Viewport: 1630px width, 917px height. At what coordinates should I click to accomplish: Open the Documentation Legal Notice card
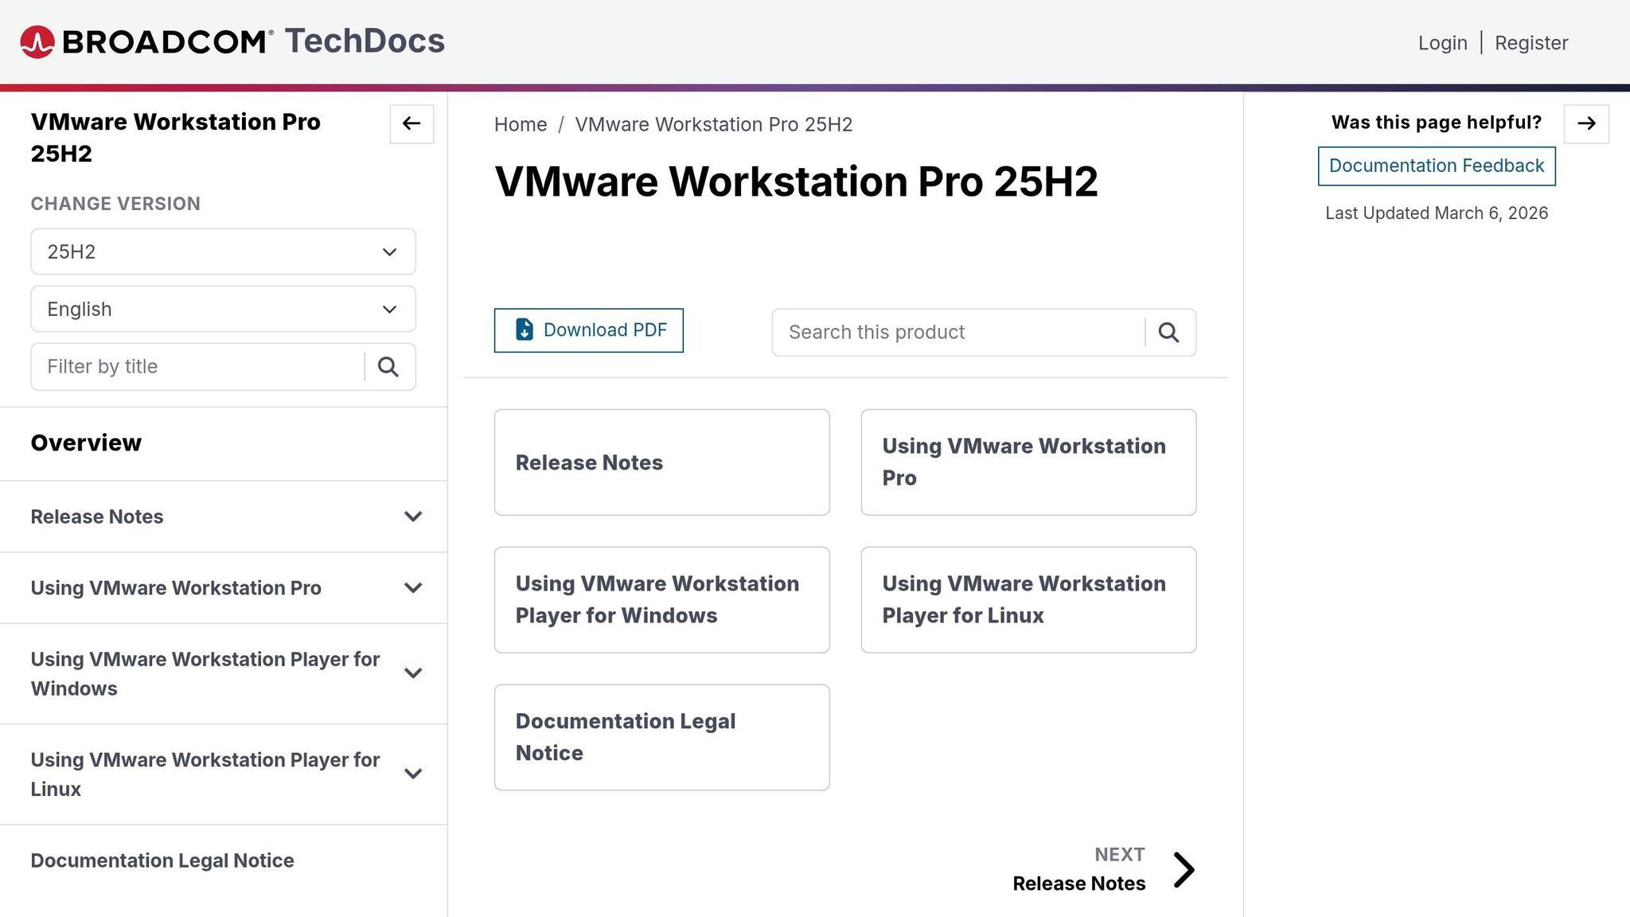pos(662,738)
